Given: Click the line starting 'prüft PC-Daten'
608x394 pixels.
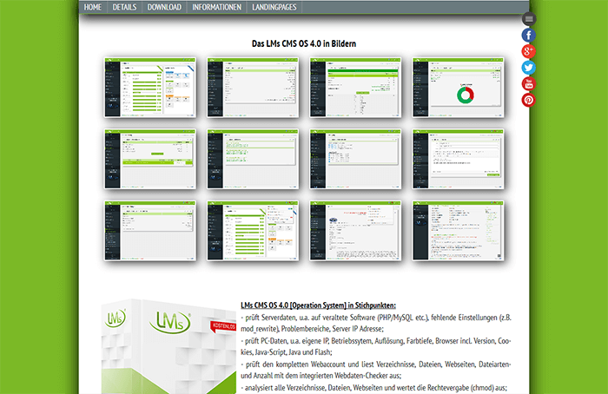Looking at the screenshot, I should (x=376, y=346).
